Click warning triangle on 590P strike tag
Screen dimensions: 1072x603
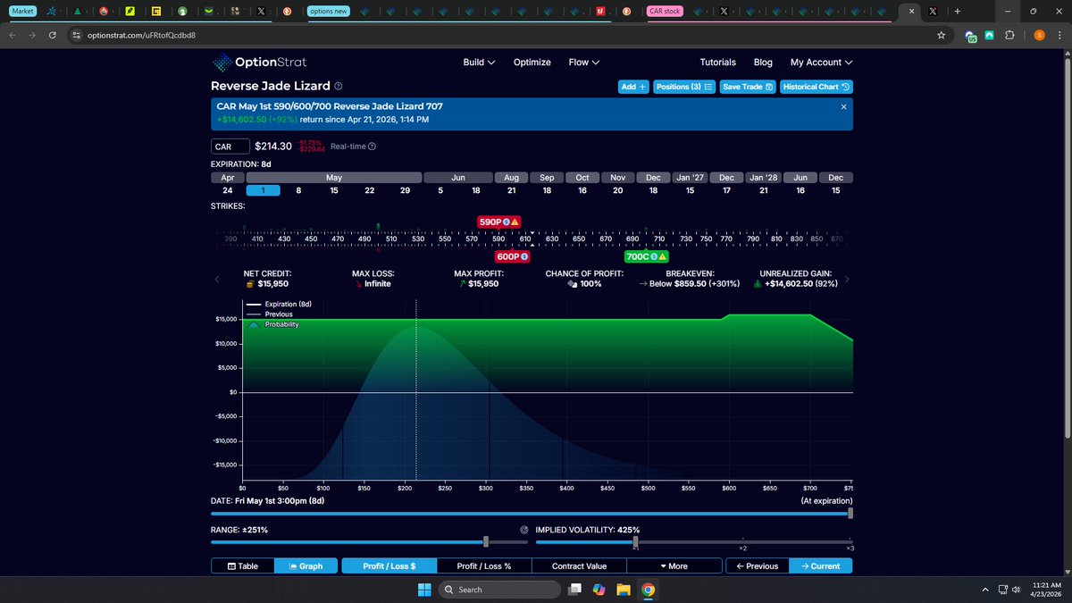515,222
